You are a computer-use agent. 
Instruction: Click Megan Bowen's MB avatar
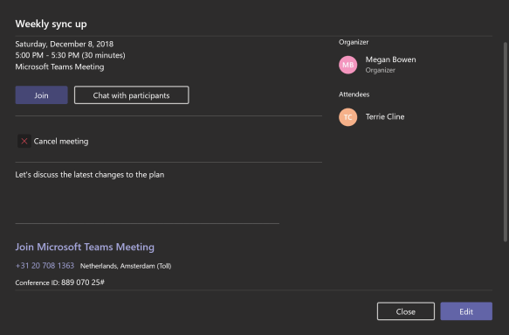click(348, 65)
